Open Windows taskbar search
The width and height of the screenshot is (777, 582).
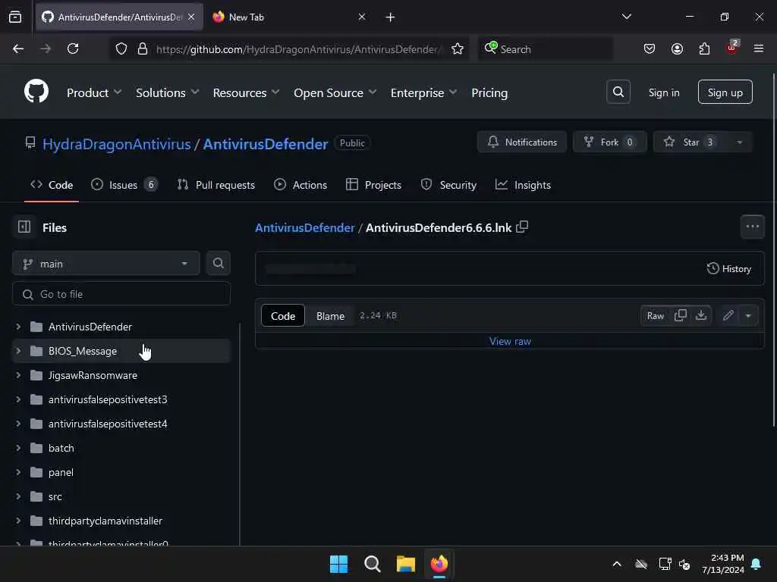(x=372, y=564)
